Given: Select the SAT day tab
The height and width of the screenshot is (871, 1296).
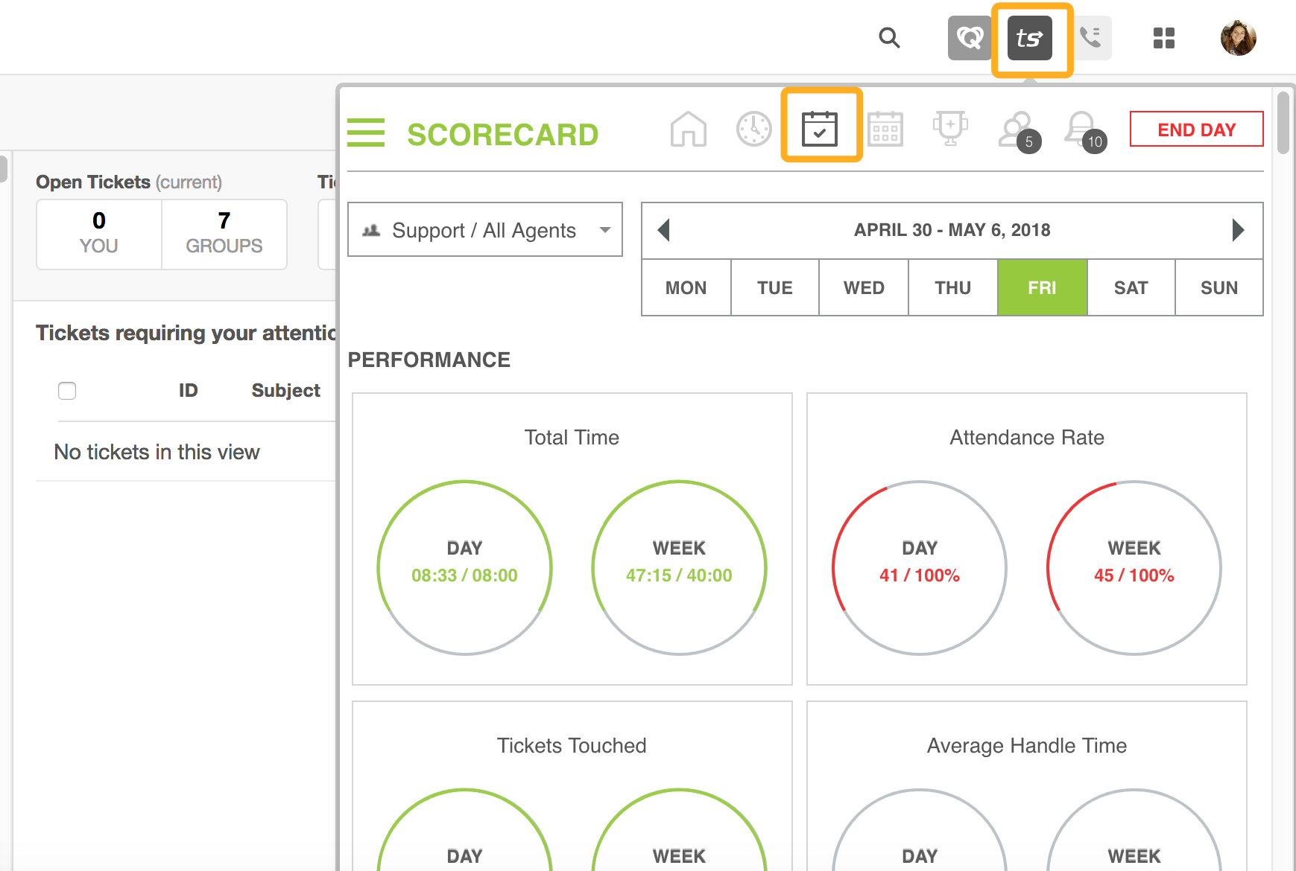Looking at the screenshot, I should 1131,288.
